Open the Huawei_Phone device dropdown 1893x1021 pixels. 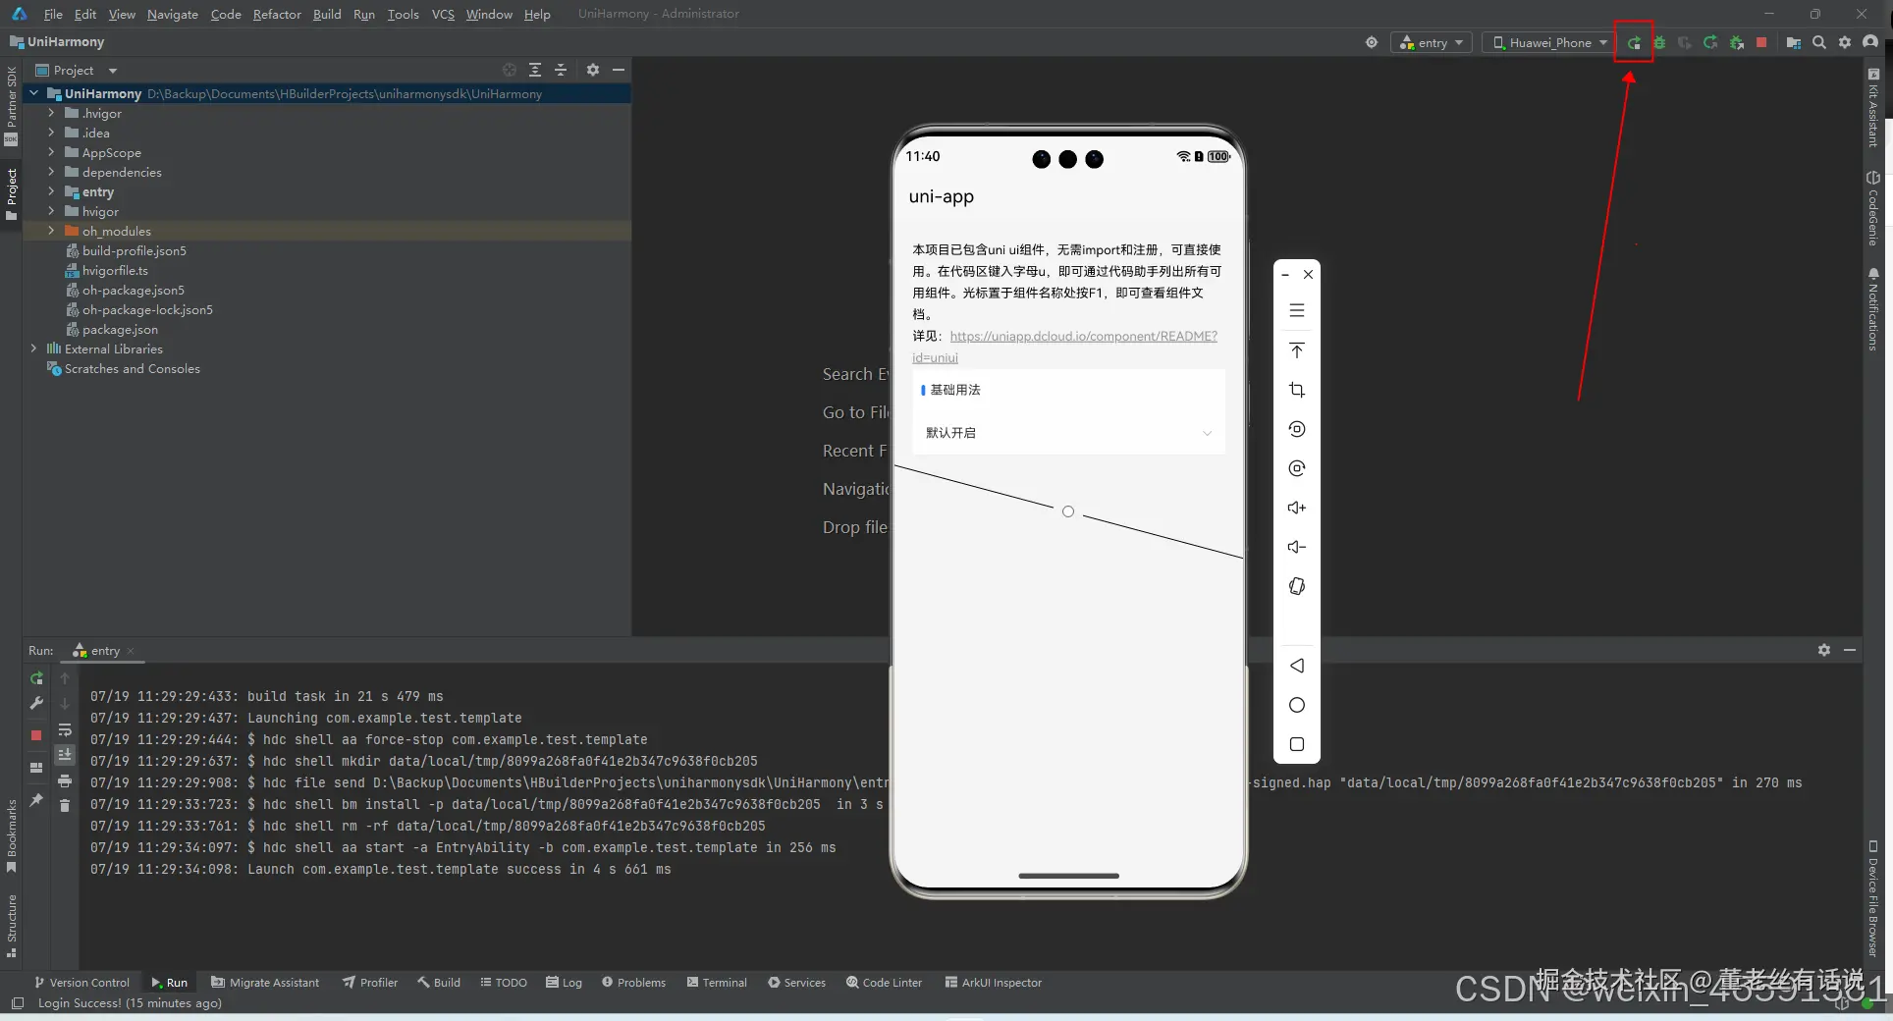tap(1549, 43)
